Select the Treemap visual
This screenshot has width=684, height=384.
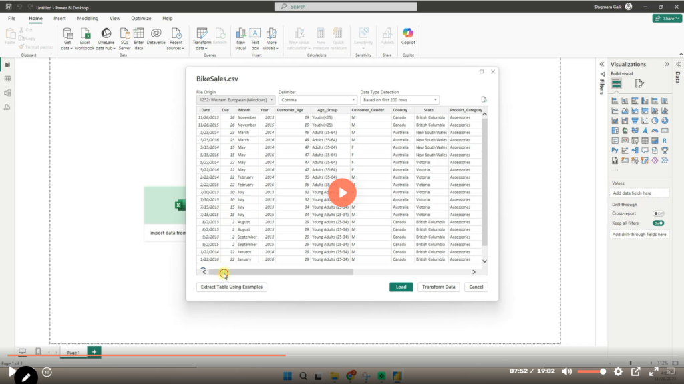click(x=615, y=131)
